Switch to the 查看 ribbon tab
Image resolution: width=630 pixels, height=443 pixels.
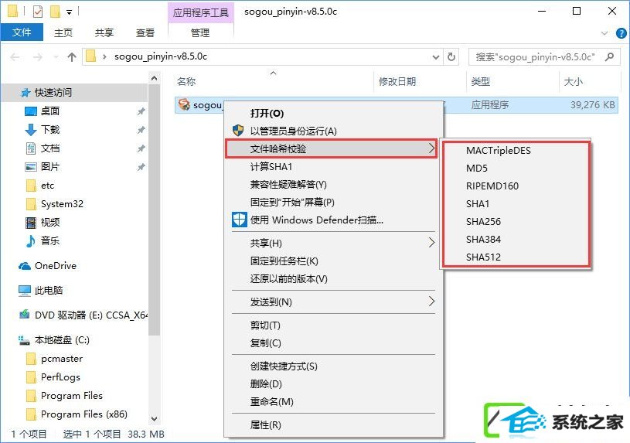tap(145, 32)
